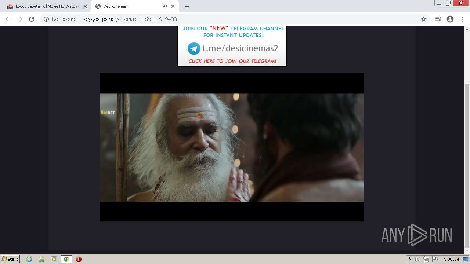Click Show Desktop button in tray

[x=466, y=259]
